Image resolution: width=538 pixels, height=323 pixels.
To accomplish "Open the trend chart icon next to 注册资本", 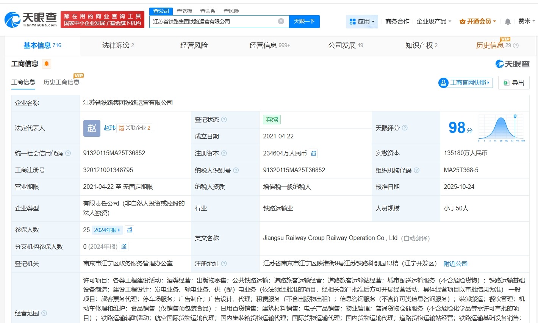I will [313, 153].
